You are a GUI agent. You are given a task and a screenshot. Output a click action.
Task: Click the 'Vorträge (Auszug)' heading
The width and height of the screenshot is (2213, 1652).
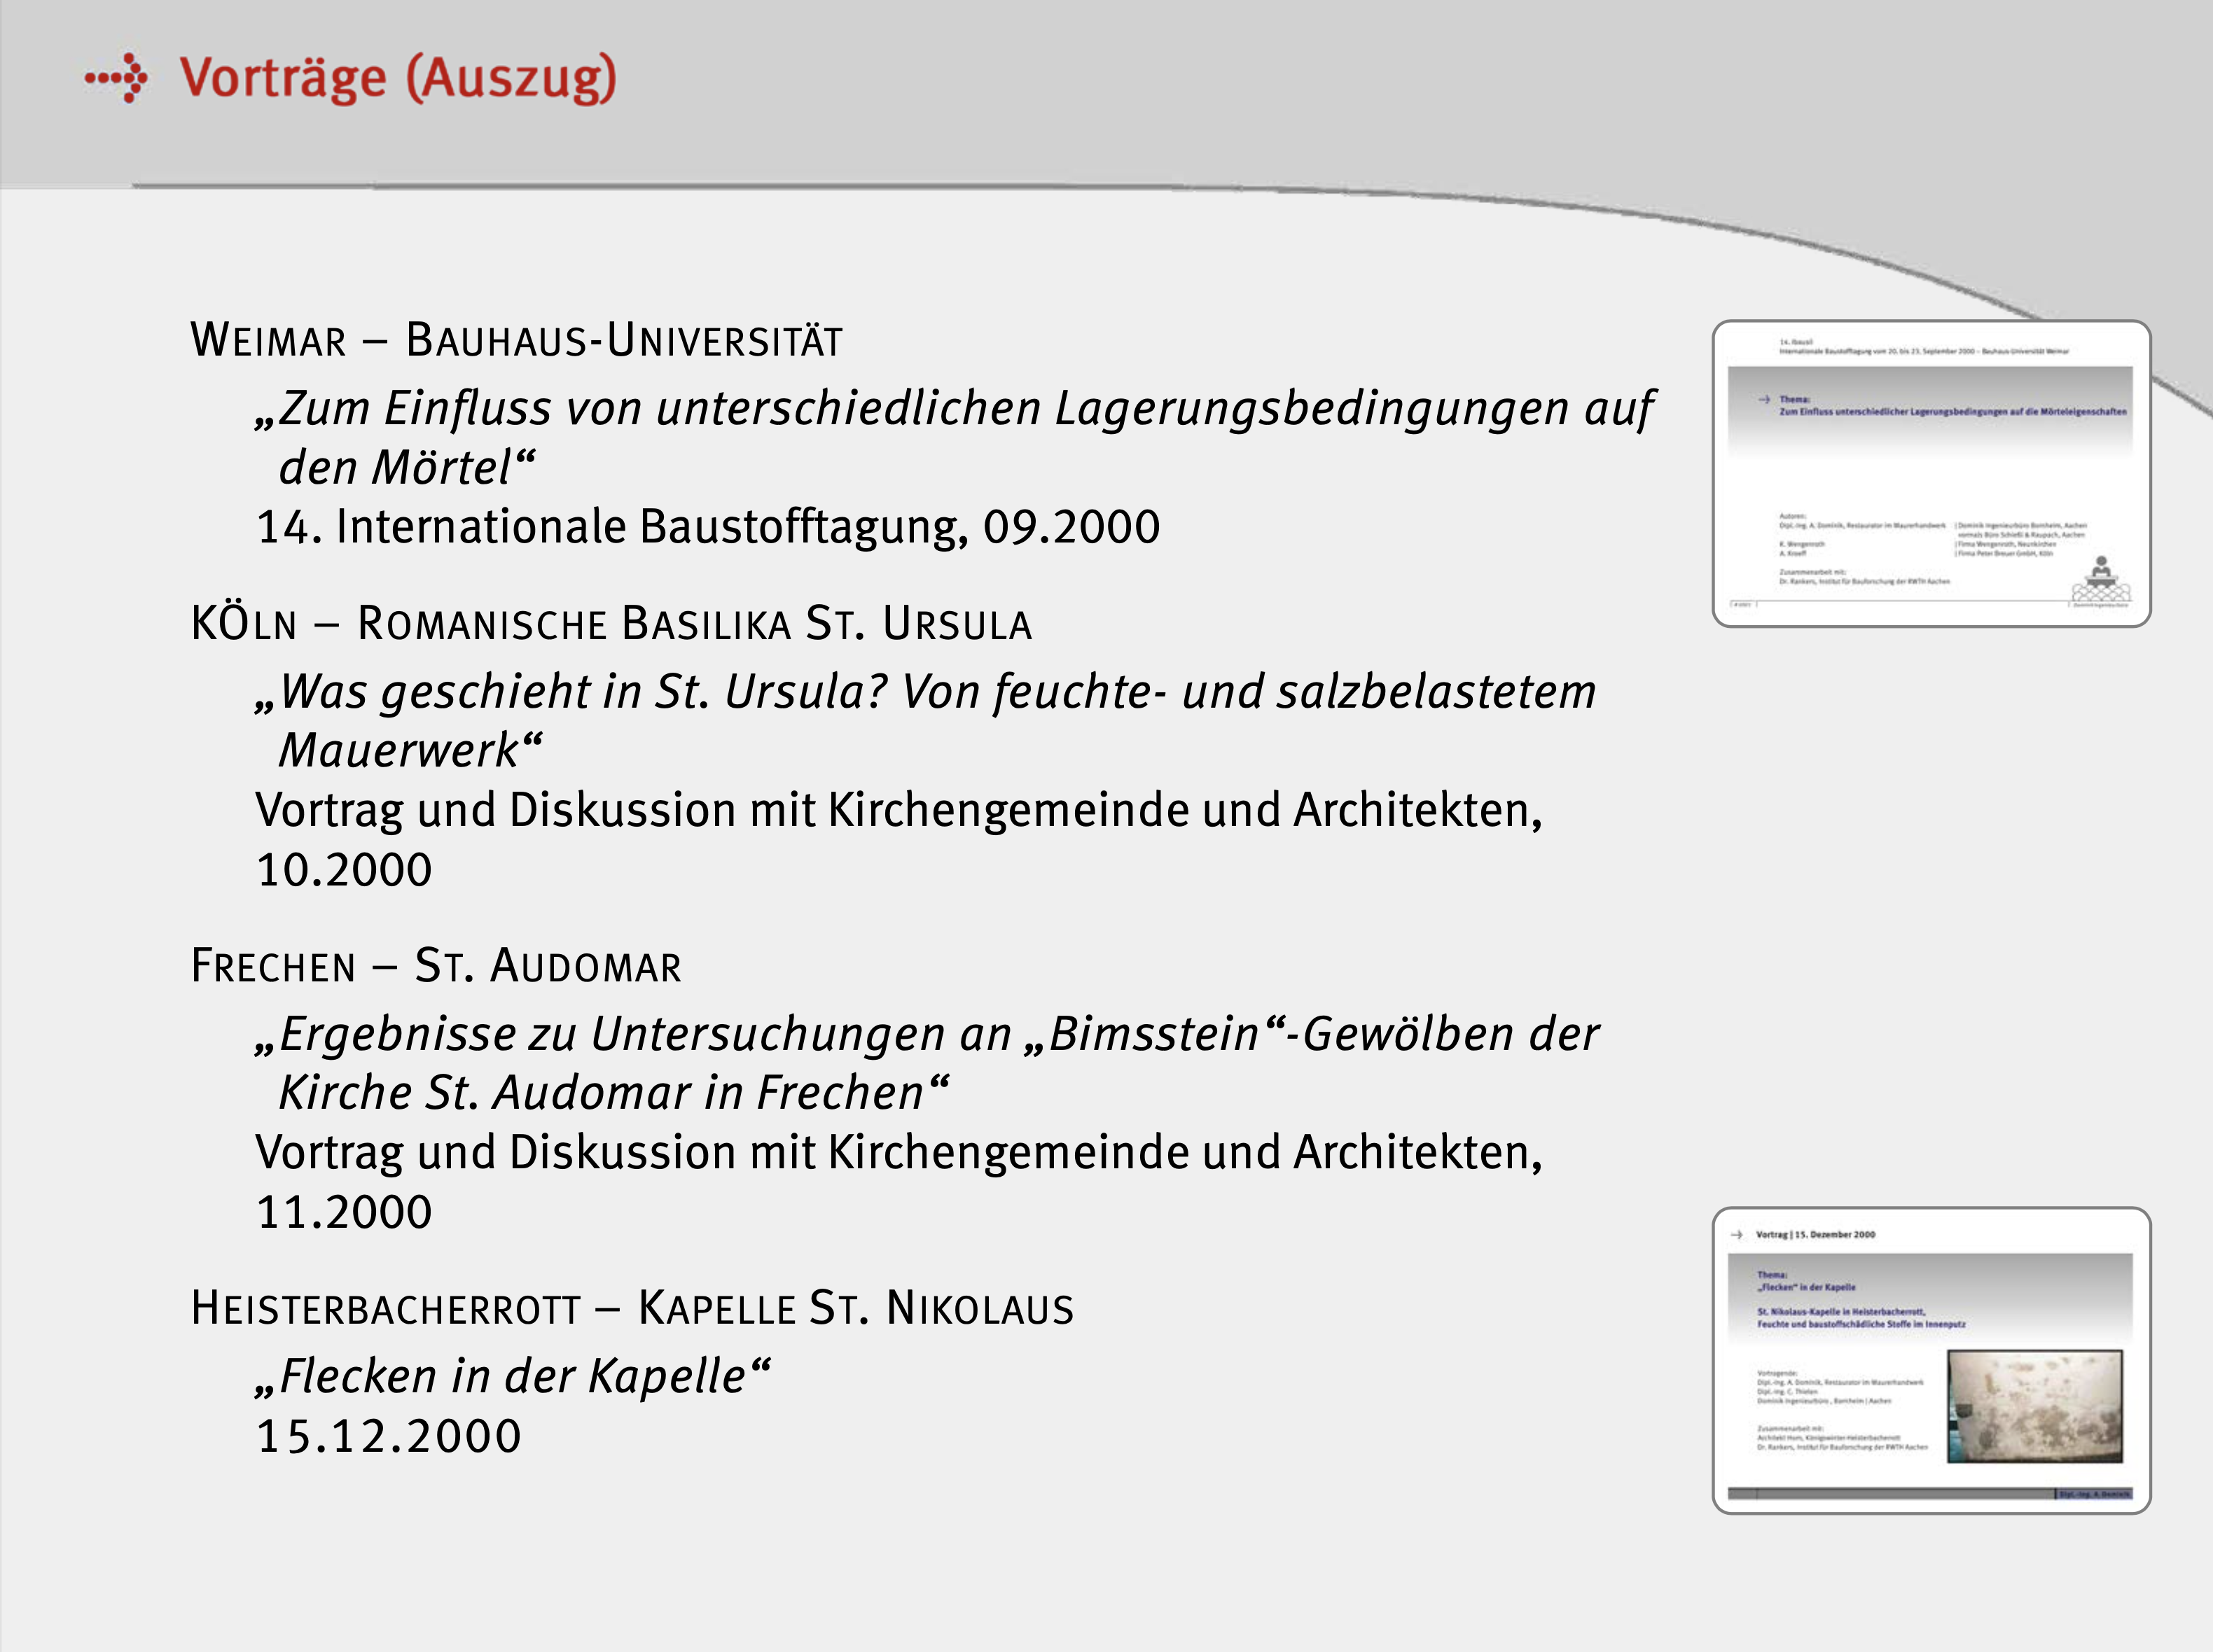(x=398, y=79)
